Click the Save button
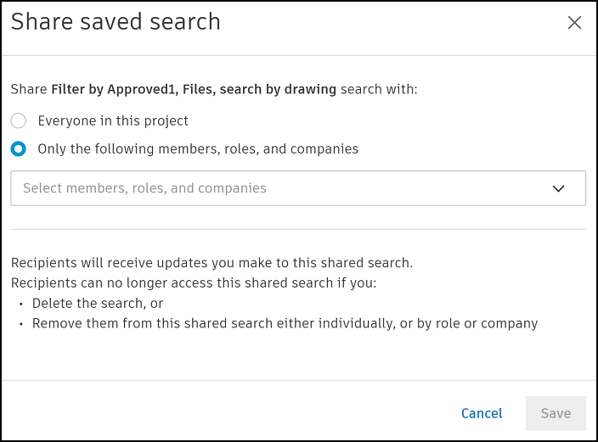 556,413
